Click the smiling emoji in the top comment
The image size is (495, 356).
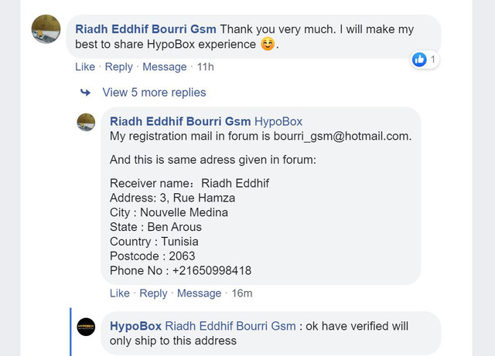[x=267, y=44]
